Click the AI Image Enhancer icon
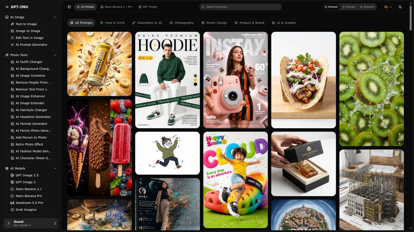Image resolution: width=414 pixels, height=232 pixels. point(12,96)
